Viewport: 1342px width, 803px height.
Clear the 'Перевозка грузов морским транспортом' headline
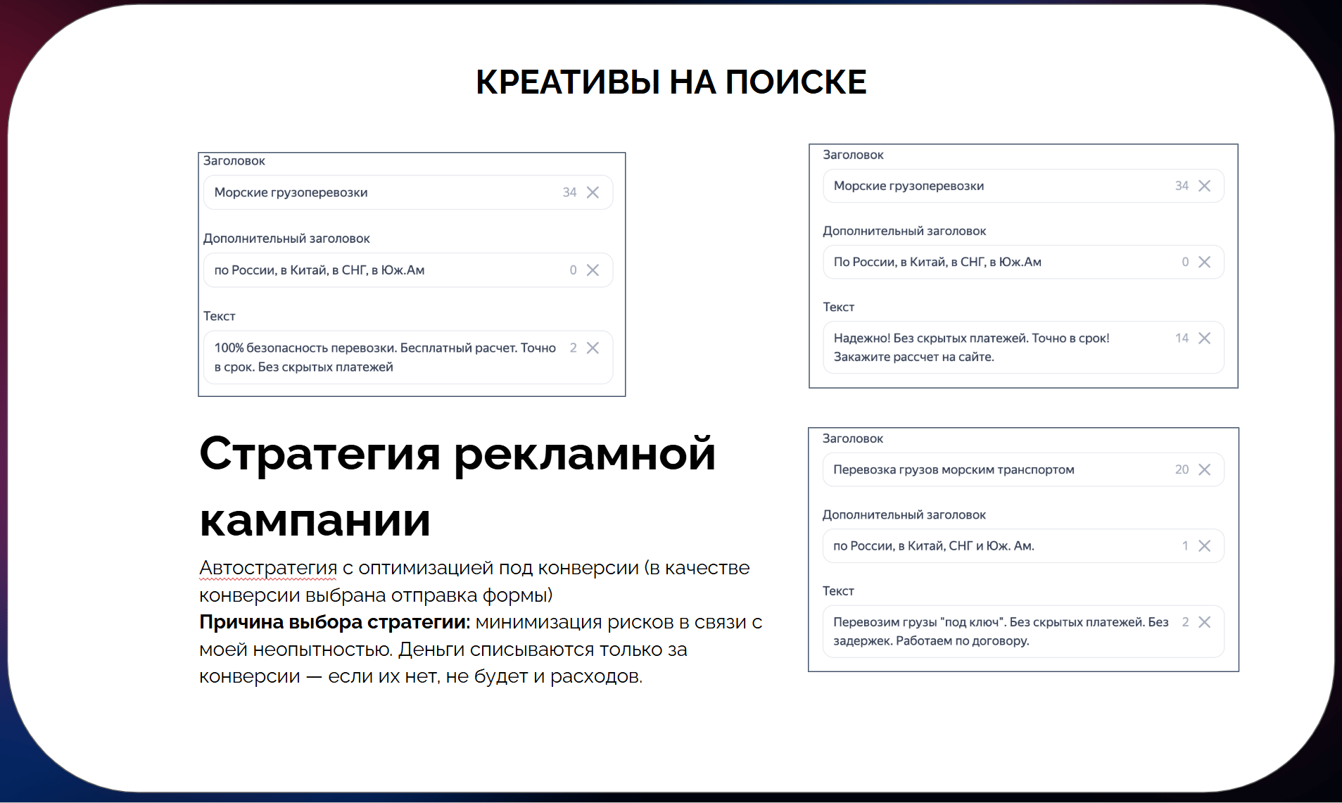pos(1204,469)
